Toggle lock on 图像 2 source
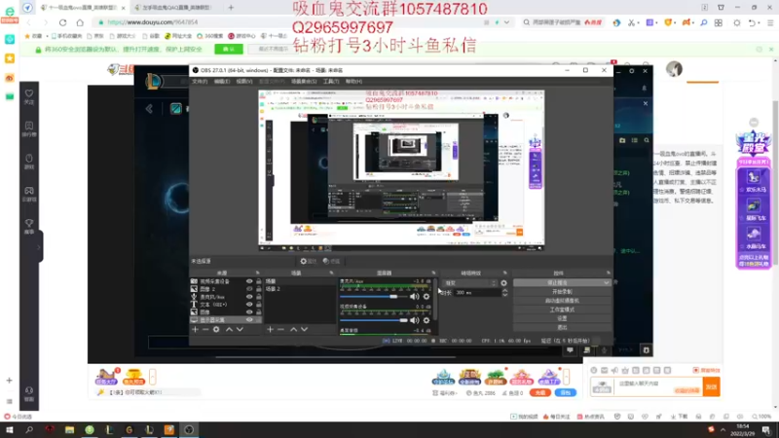The width and height of the screenshot is (779, 438). coord(259,289)
